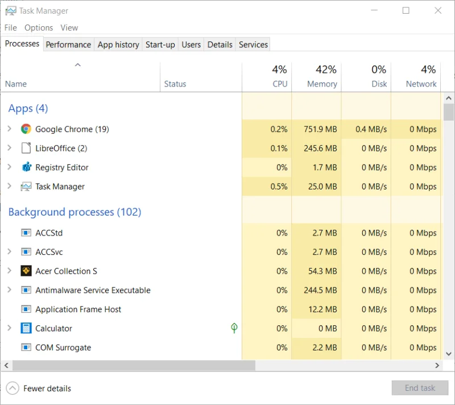Click the green leaf suspended status icon
Image resolution: width=455 pixels, height=405 pixels.
(234, 328)
